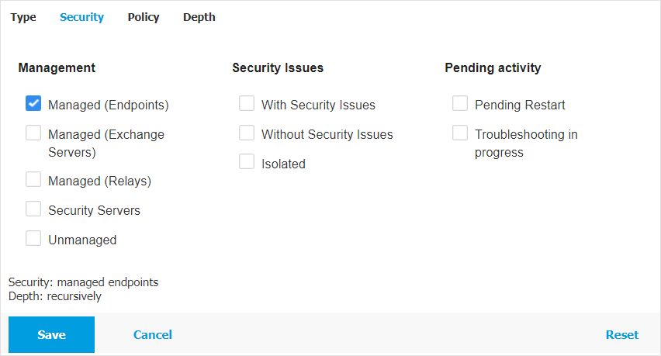Enable With Security Issues filter

click(x=247, y=104)
